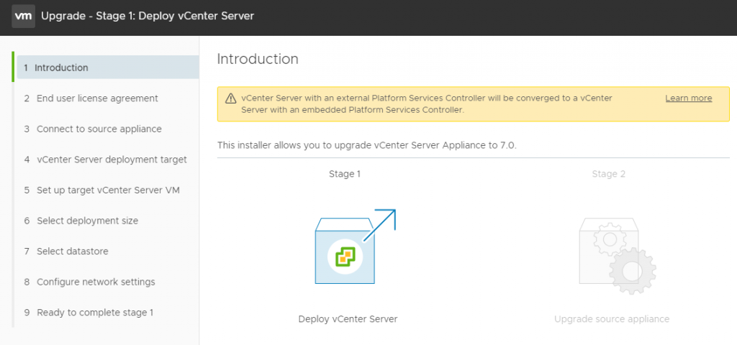
Task: Click the Deploy vCenter Server box icon
Action: [356, 247]
